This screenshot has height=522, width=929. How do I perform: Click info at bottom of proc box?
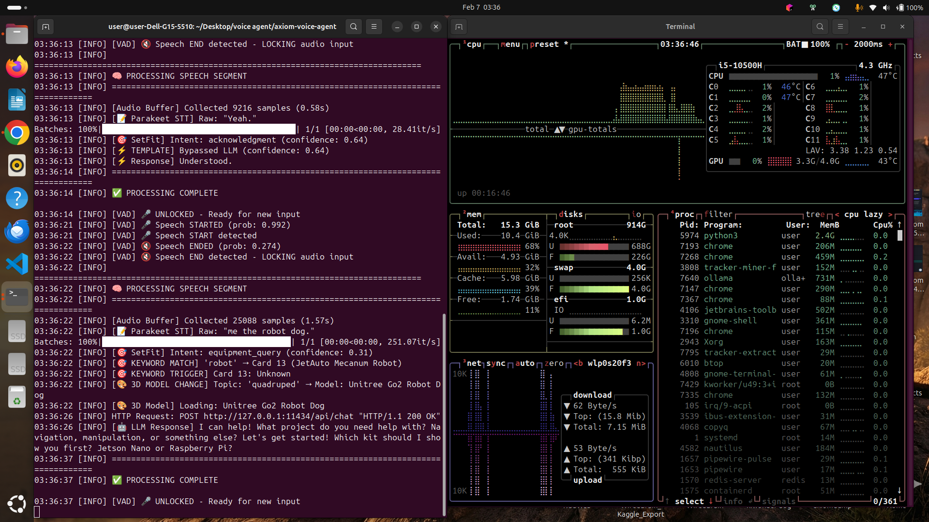pyautogui.click(x=733, y=501)
